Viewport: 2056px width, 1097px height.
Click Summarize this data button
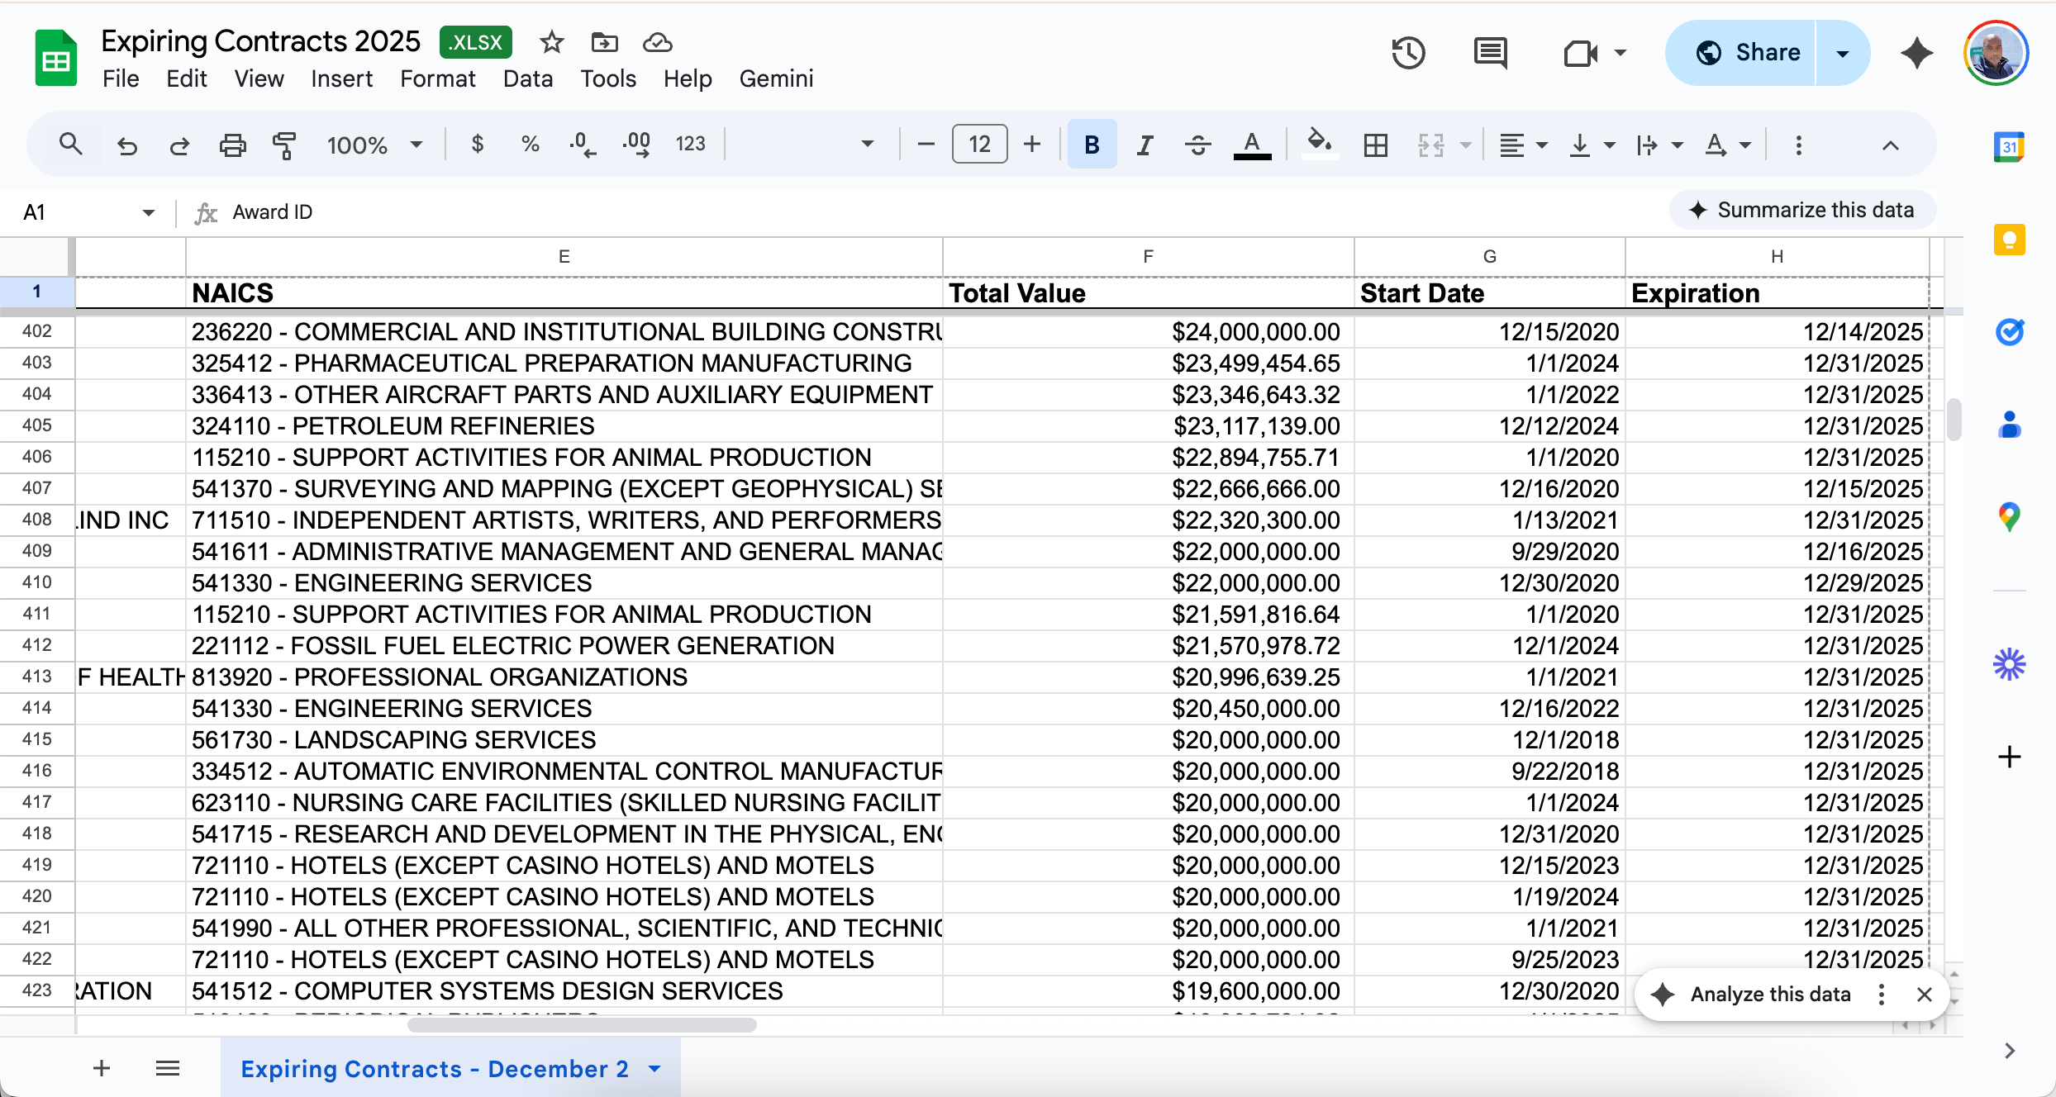(1802, 210)
